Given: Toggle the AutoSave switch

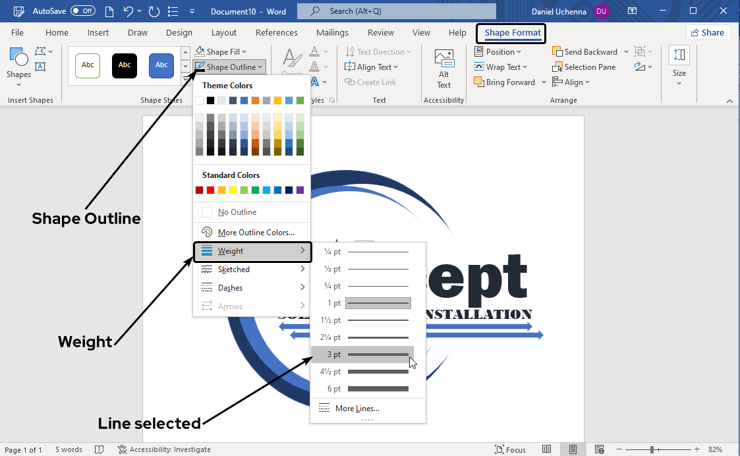Looking at the screenshot, I should point(83,11).
